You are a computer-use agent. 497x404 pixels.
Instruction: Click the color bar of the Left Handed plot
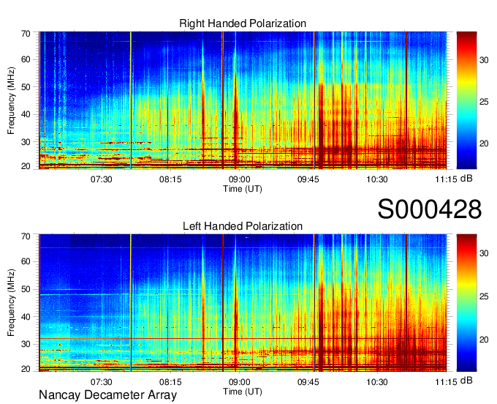click(466, 302)
